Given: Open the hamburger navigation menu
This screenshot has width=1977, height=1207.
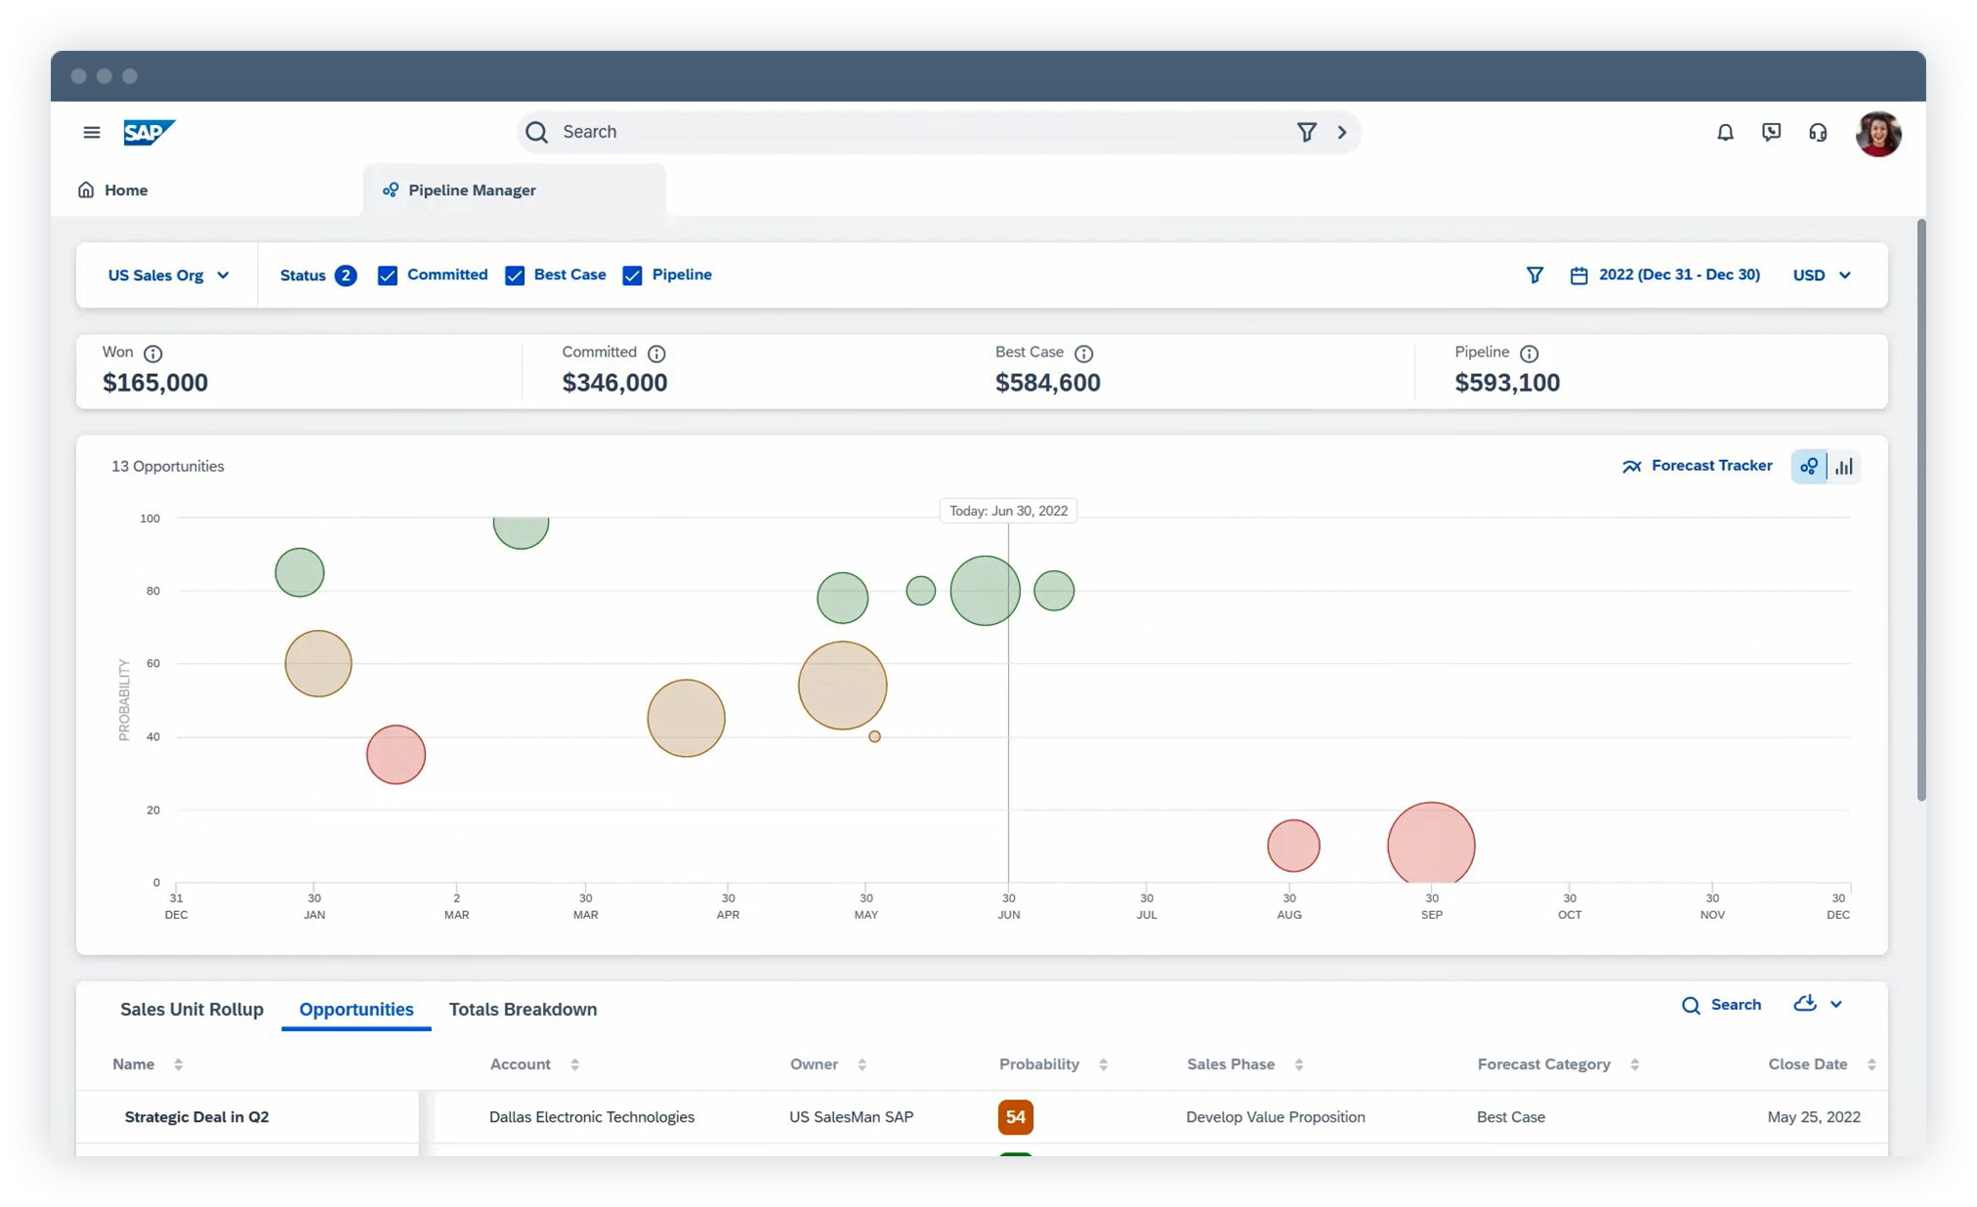Looking at the screenshot, I should coord(92,132).
